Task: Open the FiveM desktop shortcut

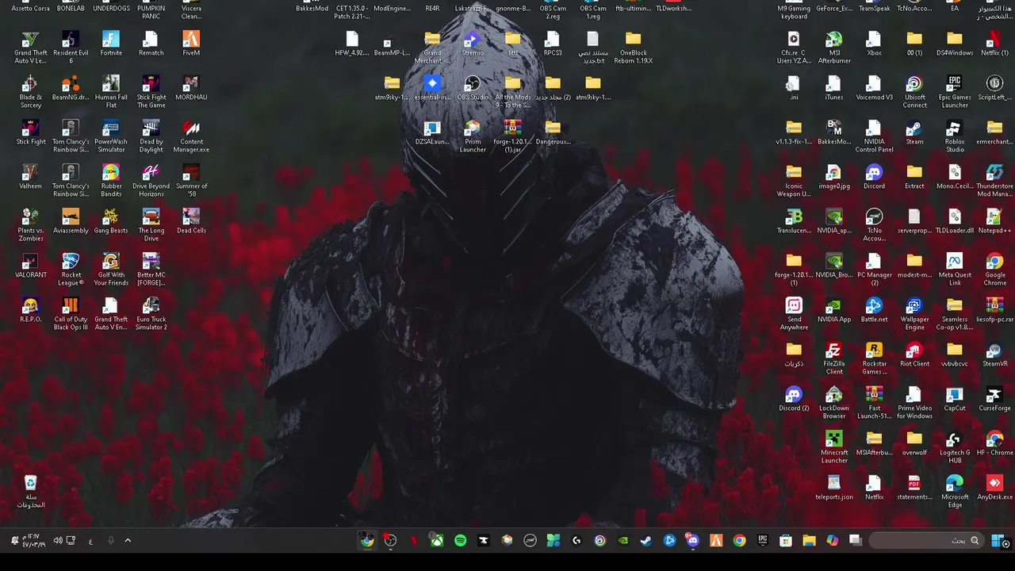Action: pyautogui.click(x=191, y=44)
